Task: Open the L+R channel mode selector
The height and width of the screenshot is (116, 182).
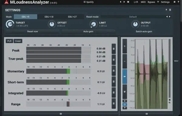Action: coord(136,2)
